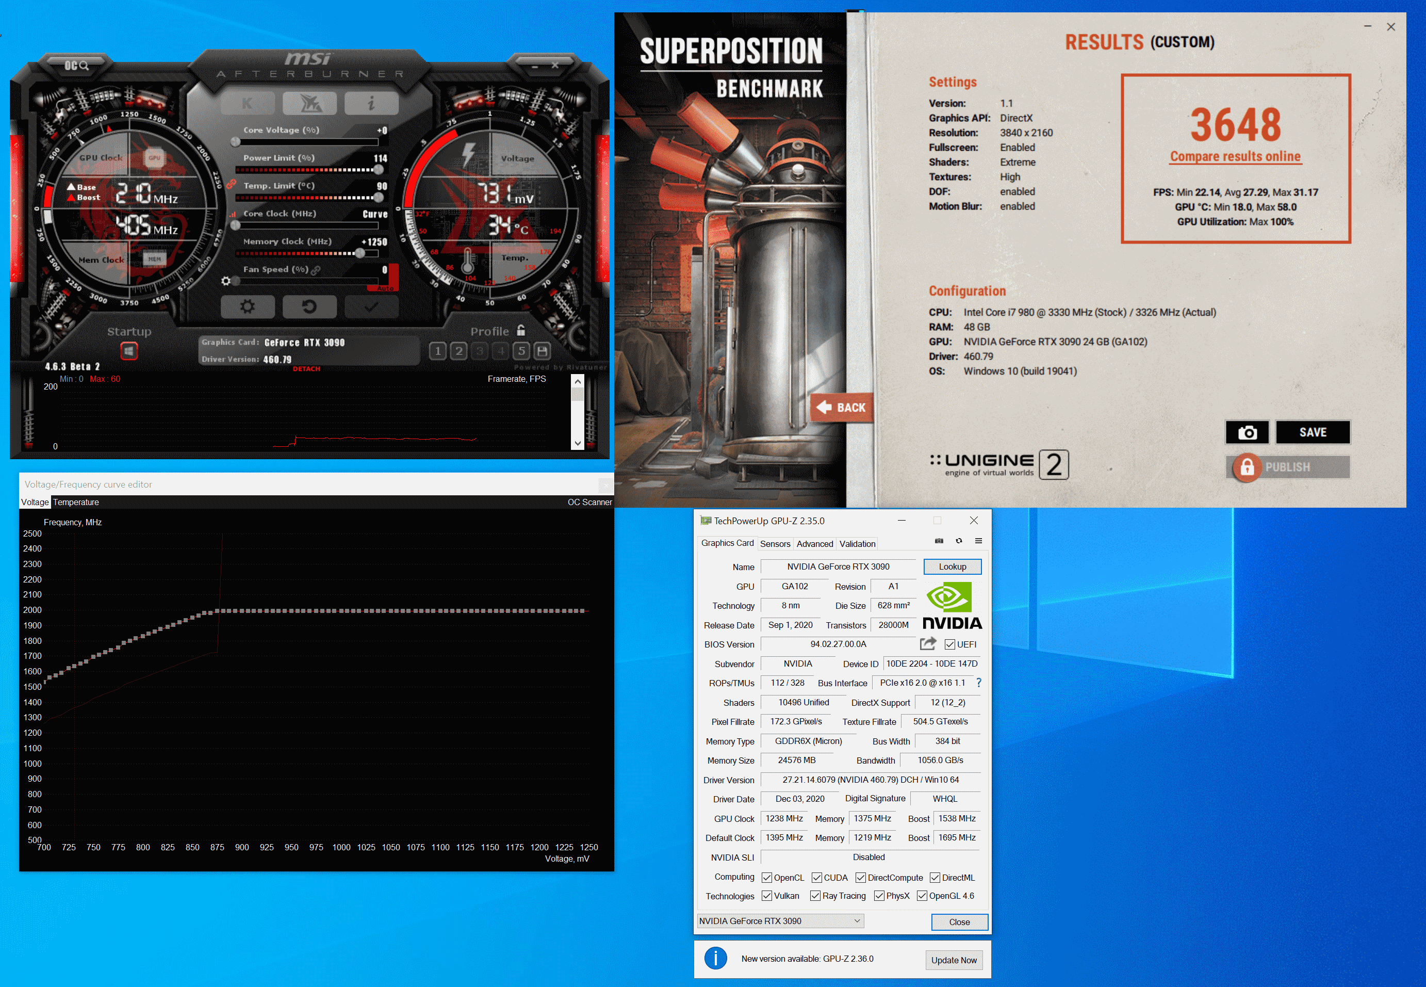Open the Afterburner information 'i' button

[371, 103]
